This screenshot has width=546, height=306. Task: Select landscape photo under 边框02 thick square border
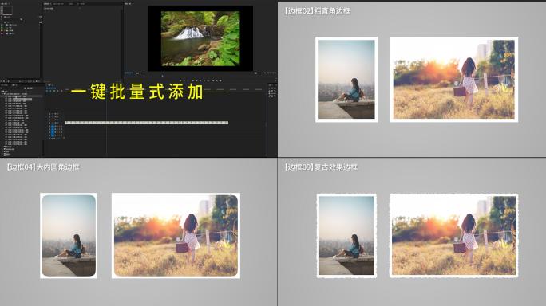click(453, 79)
